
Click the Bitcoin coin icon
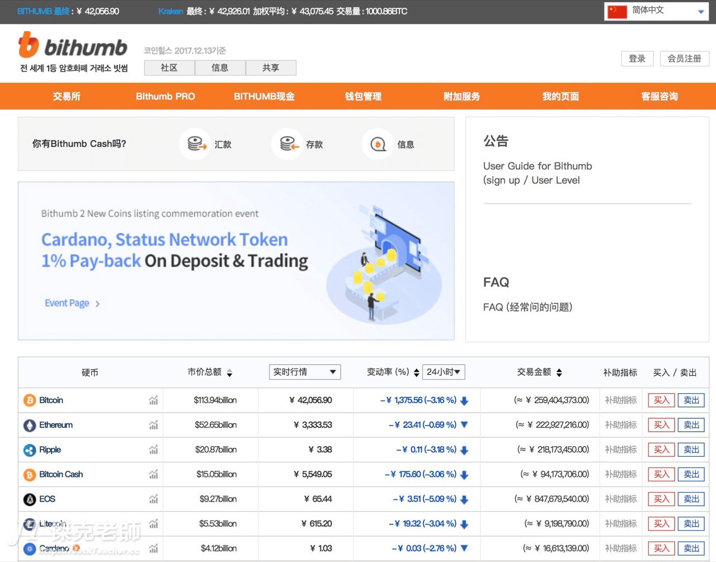(x=29, y=400)
